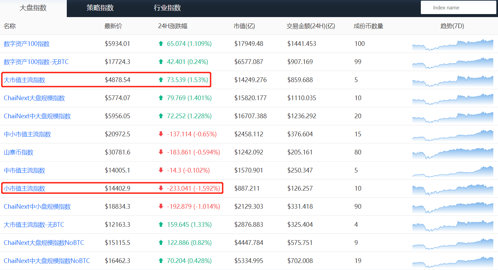The height and width of the screenshot is (270, 498).
Task: Click the 7D trend chart for 大市值主流指数
Action: [x=453, y=81]
